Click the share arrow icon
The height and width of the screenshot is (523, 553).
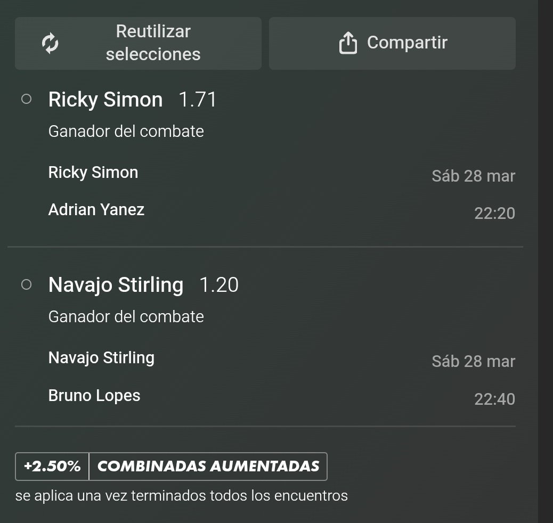347,43
